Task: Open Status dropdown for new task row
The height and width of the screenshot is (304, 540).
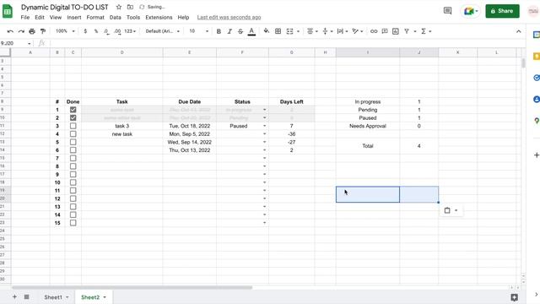Action: click(264, 134)
